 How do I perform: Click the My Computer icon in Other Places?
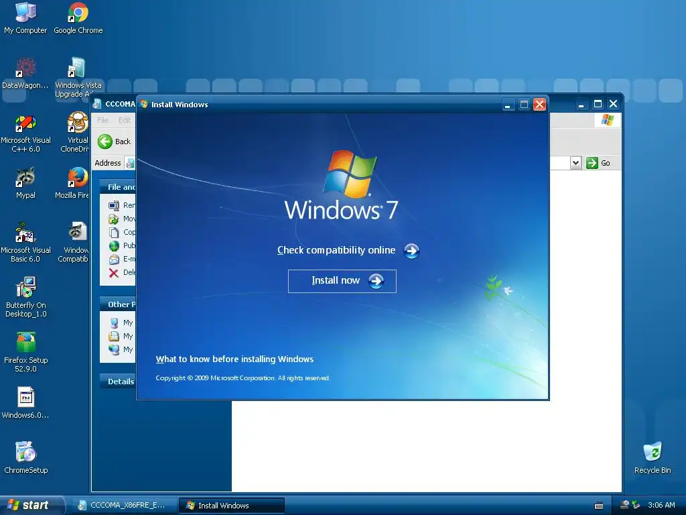point(114,323)
